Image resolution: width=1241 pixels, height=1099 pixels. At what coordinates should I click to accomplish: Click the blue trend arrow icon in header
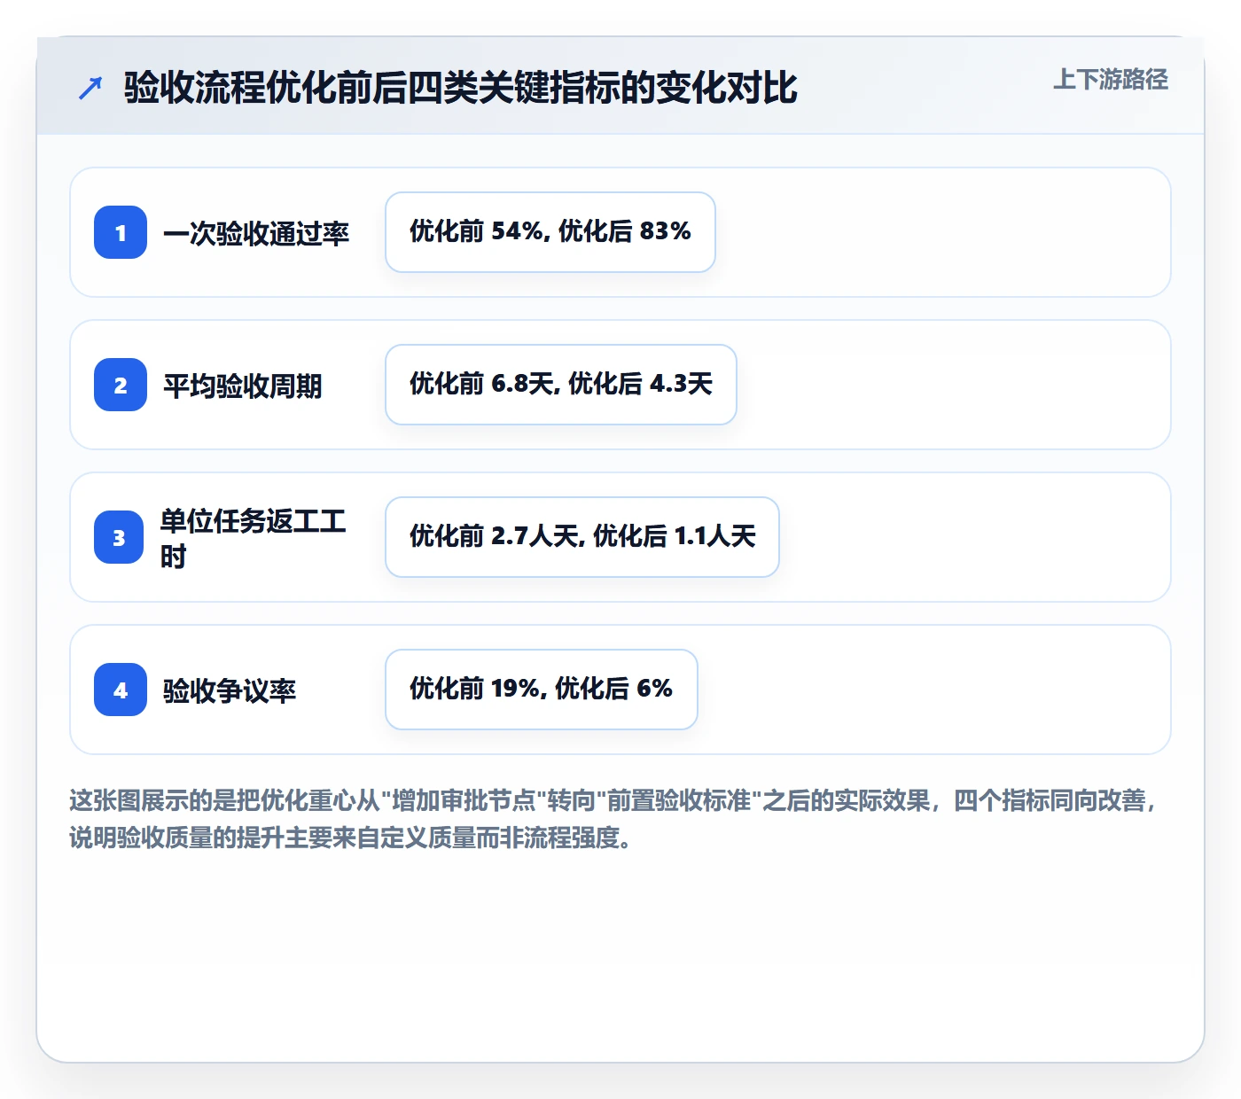coord(90,88)
